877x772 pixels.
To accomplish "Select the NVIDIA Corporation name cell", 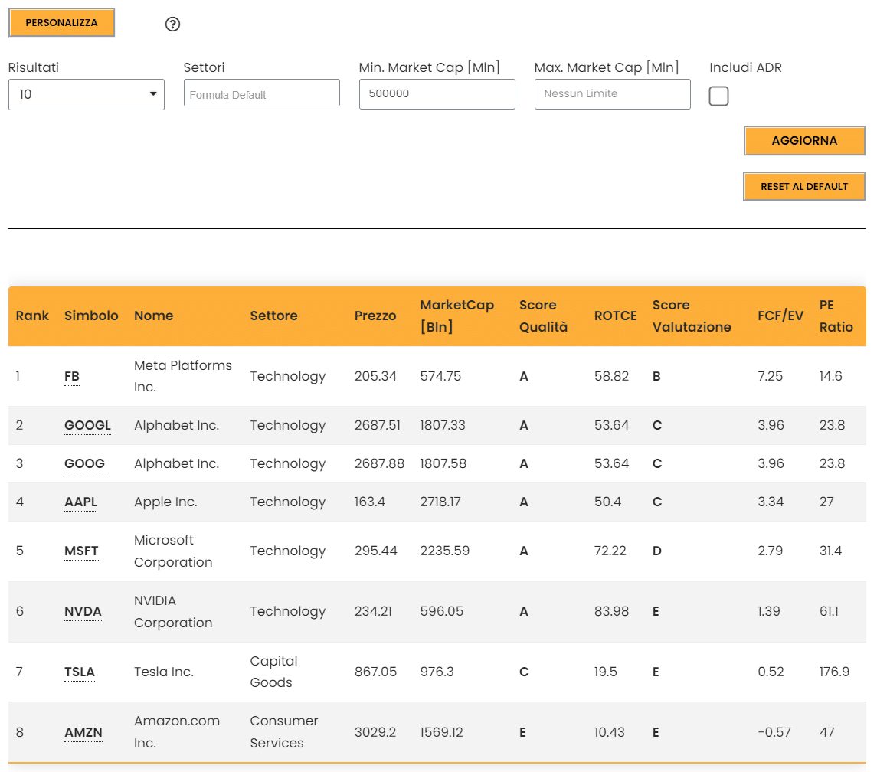I will pos(173,611).
